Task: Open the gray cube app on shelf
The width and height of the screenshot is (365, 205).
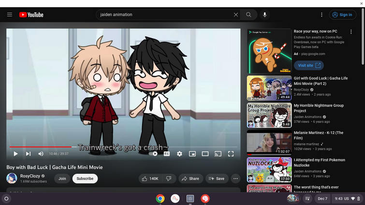Action: [190, 199]
